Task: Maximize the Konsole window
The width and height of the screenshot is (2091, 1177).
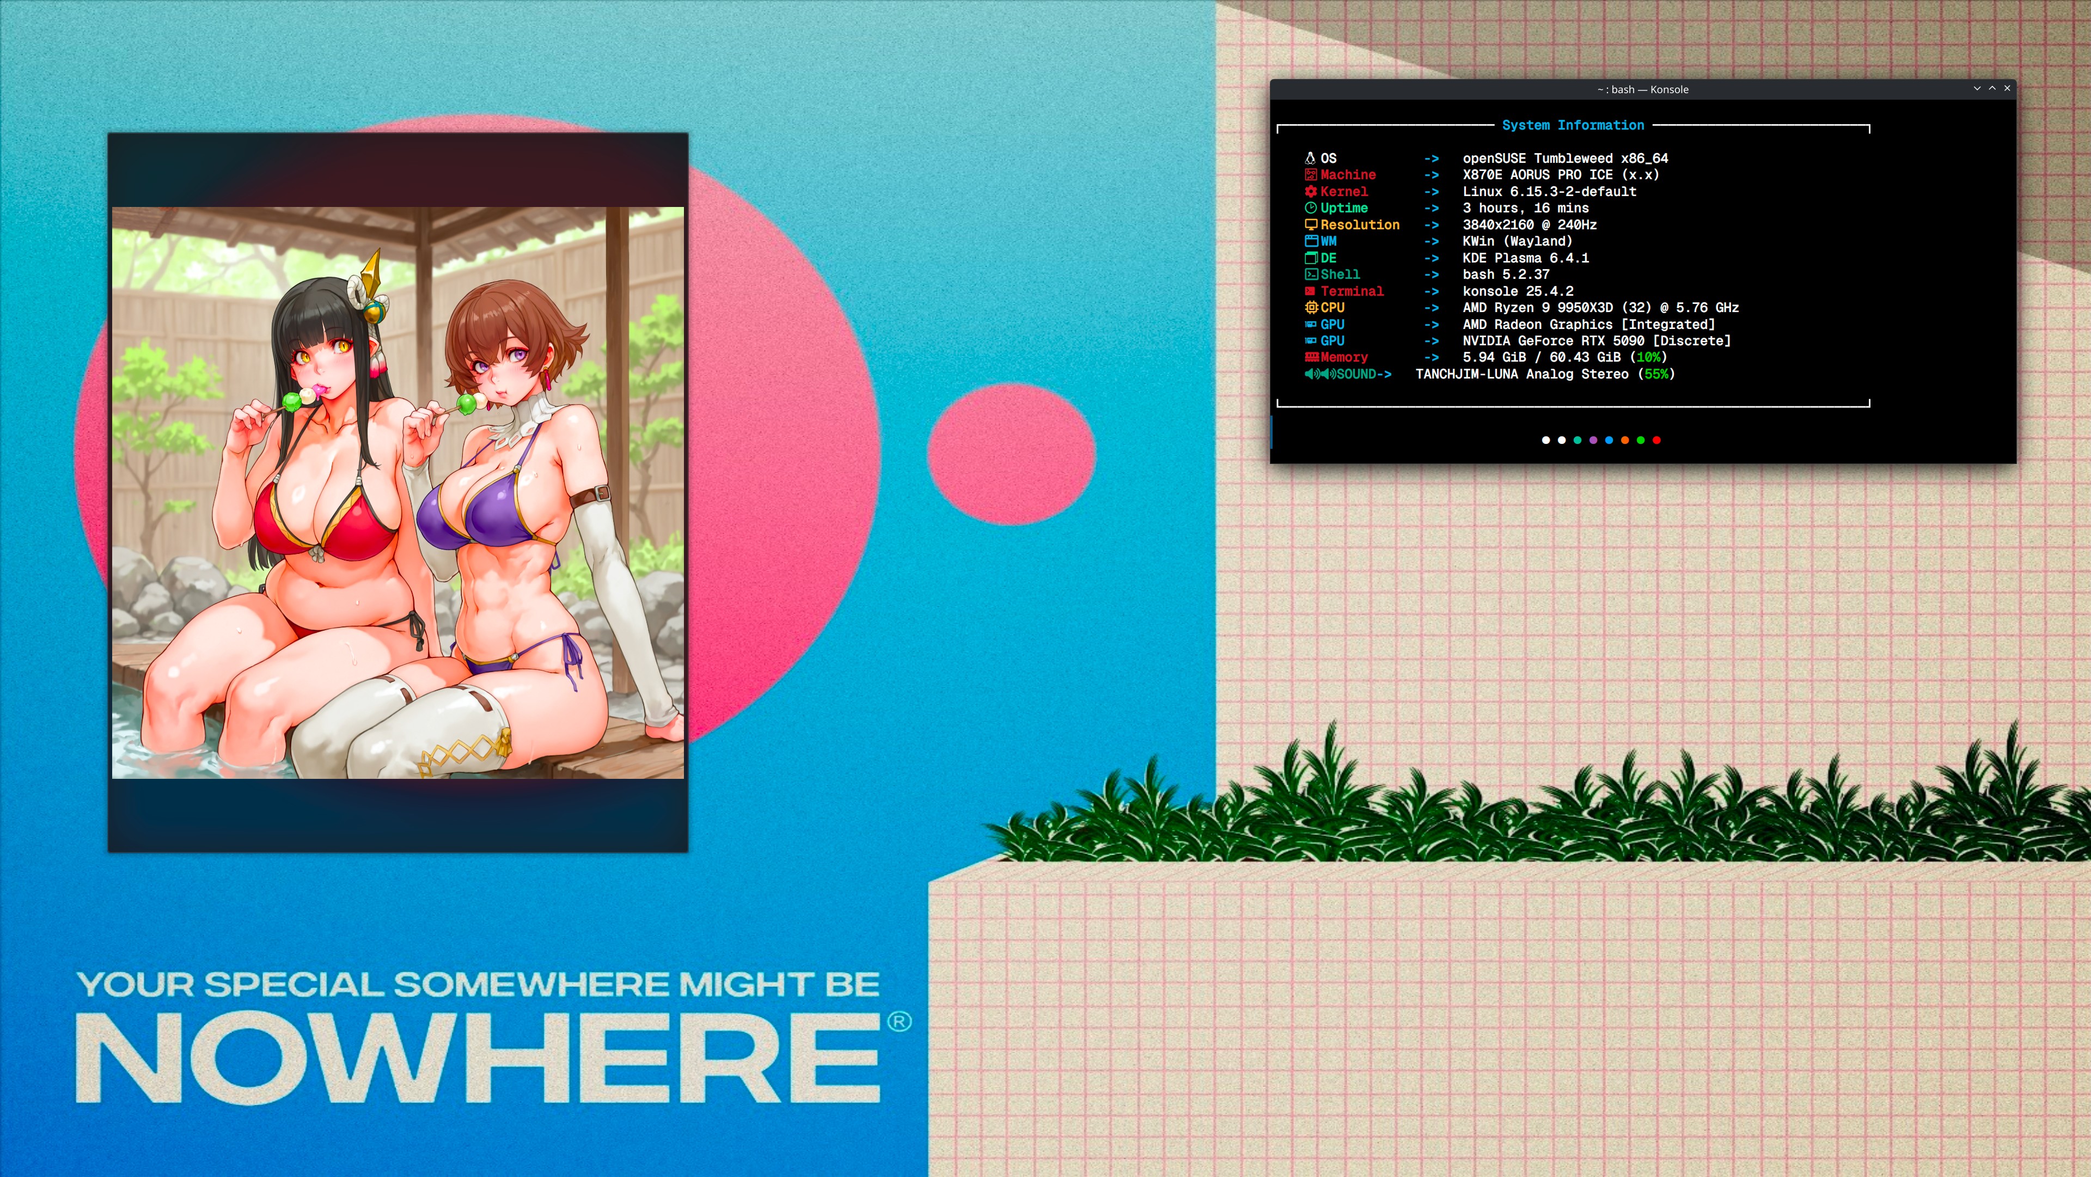Action: [x=1992, y=88]
